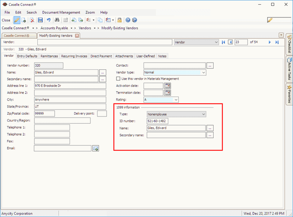Click ellipsis button next to Contact field
Screen dimensions: 293x217
pos(210,65)
